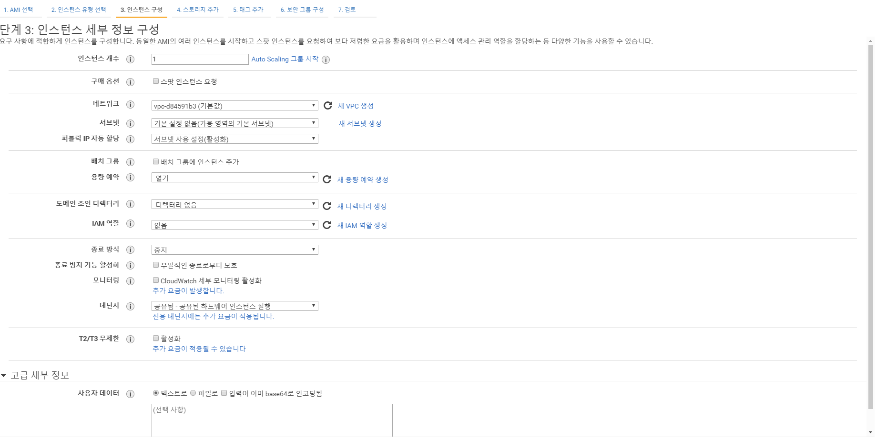
Task: Select the 파일로 radio button
Action: [x=193, y=393]
